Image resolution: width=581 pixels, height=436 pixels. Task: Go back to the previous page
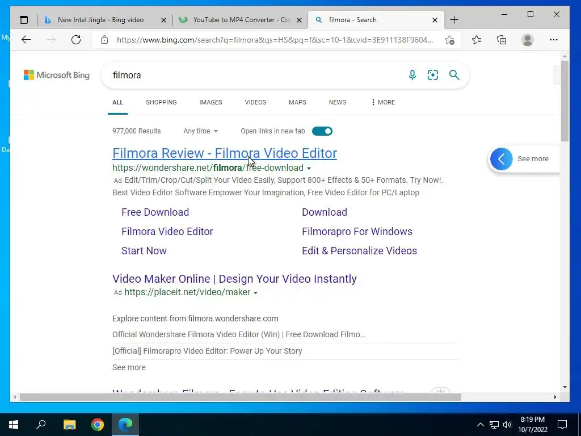tap(26, 40)
